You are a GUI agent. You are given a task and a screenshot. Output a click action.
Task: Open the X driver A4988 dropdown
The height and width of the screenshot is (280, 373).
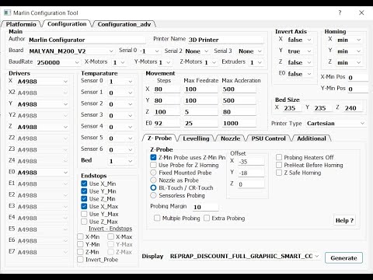pyautogui.click(x=43, y=82)
